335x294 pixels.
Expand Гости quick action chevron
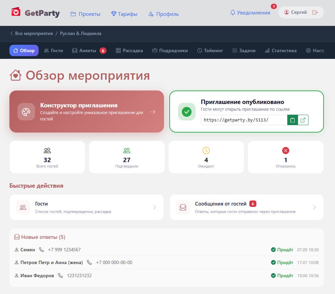pyautogui.click(x=155, y=207)
